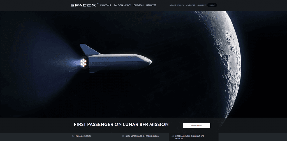Select the NASA Astronauts on Crew Dragon slide
The width and height of the screenshot is (287, 141).
[142, 136]
